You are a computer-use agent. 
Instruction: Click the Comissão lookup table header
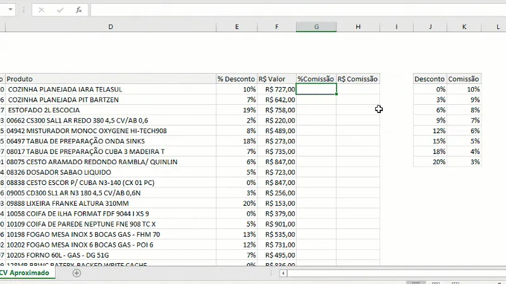pyautogui.click(x=464, y=79)
